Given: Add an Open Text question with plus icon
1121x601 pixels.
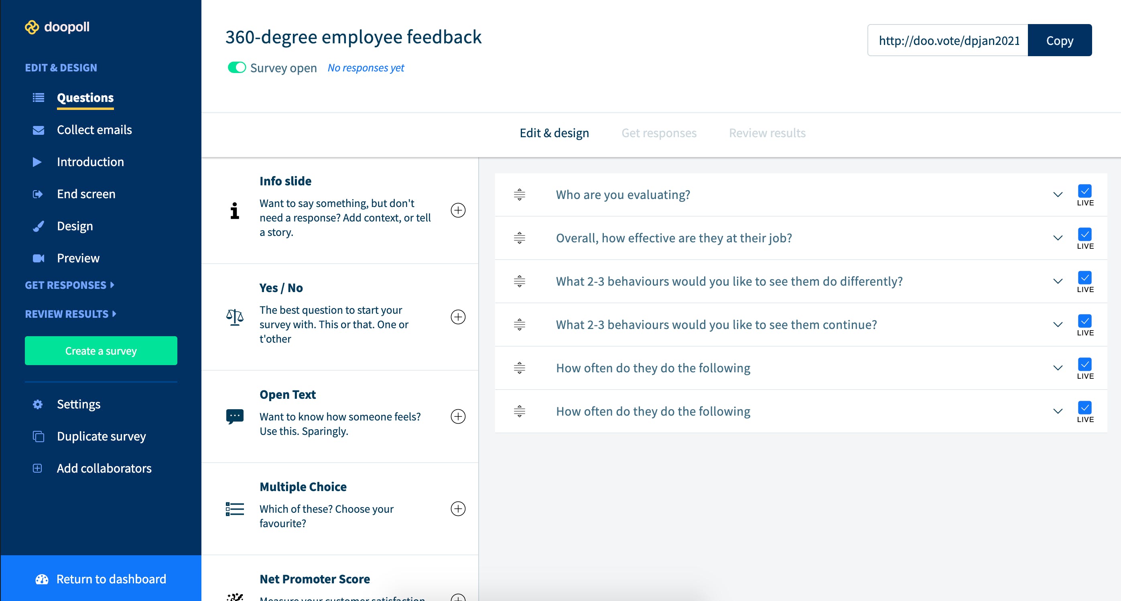Looking at the screenshot, I should click(458, 416).
